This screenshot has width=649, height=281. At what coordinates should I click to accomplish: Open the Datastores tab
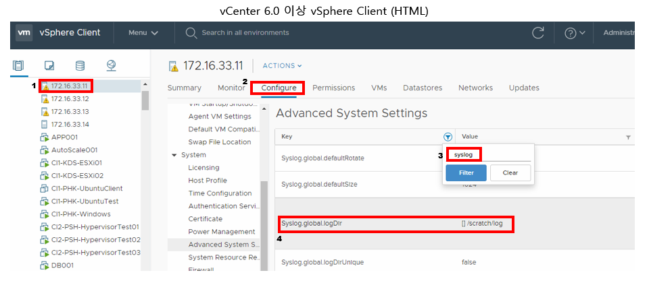[423, 88]
